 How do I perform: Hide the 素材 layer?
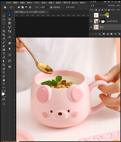91,27
